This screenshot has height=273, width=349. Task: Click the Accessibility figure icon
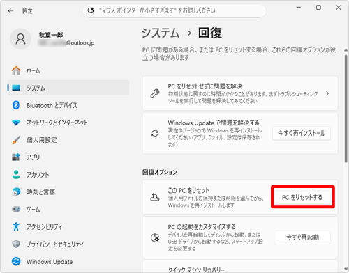click(x=16, y=226)
